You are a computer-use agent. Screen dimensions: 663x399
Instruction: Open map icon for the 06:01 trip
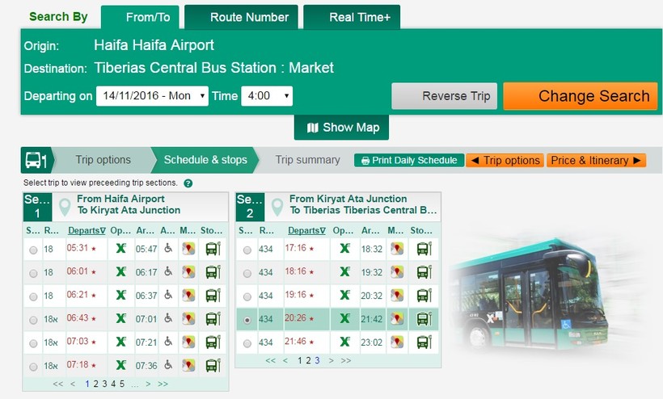(x=188, y=272)
